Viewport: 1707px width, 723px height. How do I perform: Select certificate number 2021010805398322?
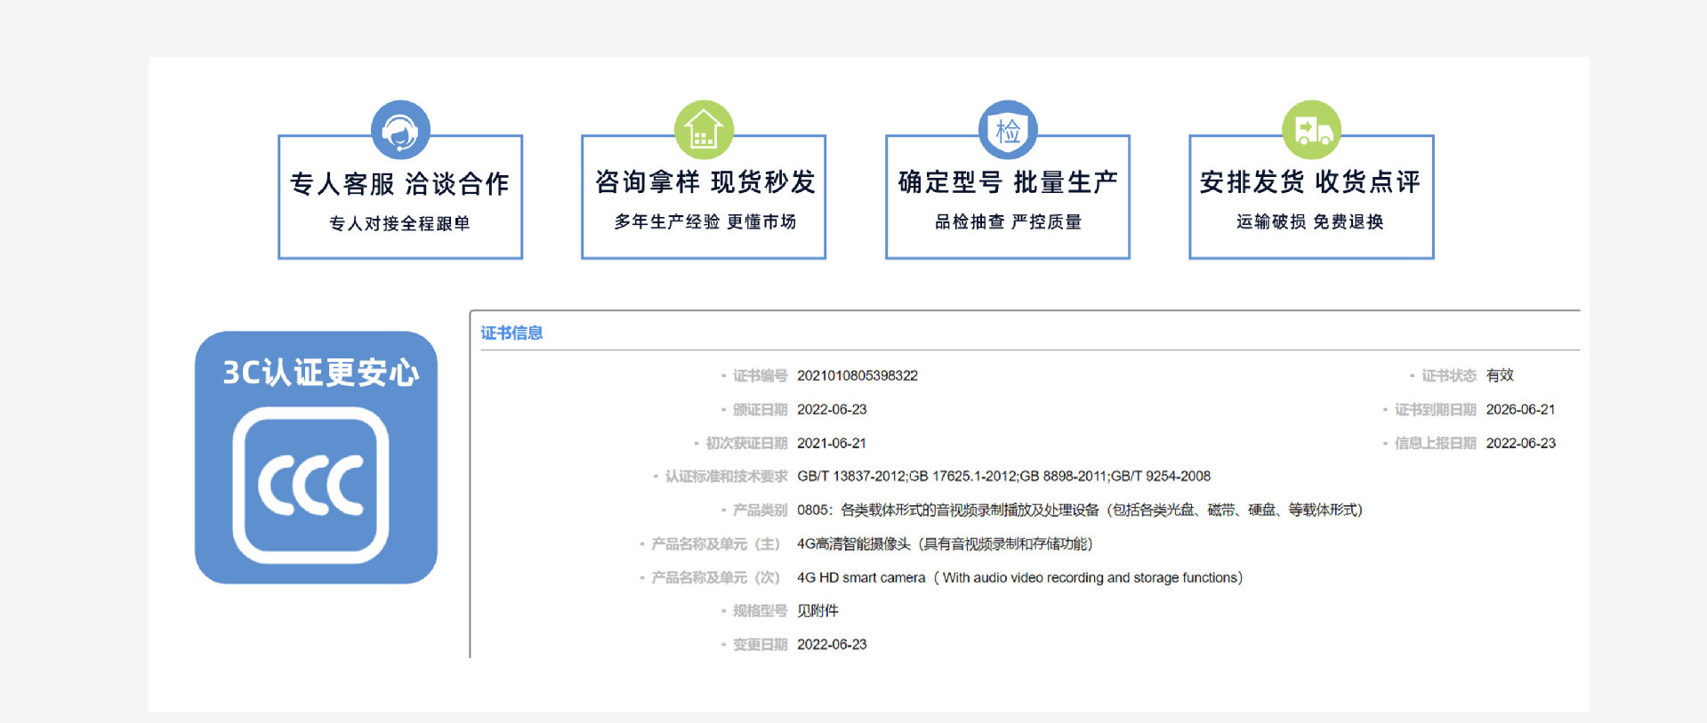click(858, 375)
